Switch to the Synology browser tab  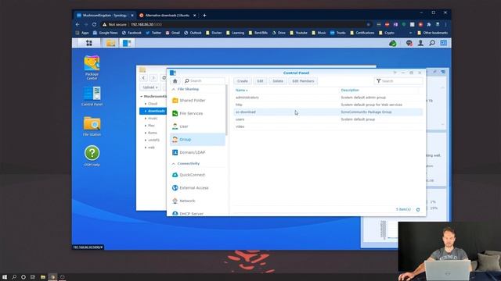tap(105, 16)
